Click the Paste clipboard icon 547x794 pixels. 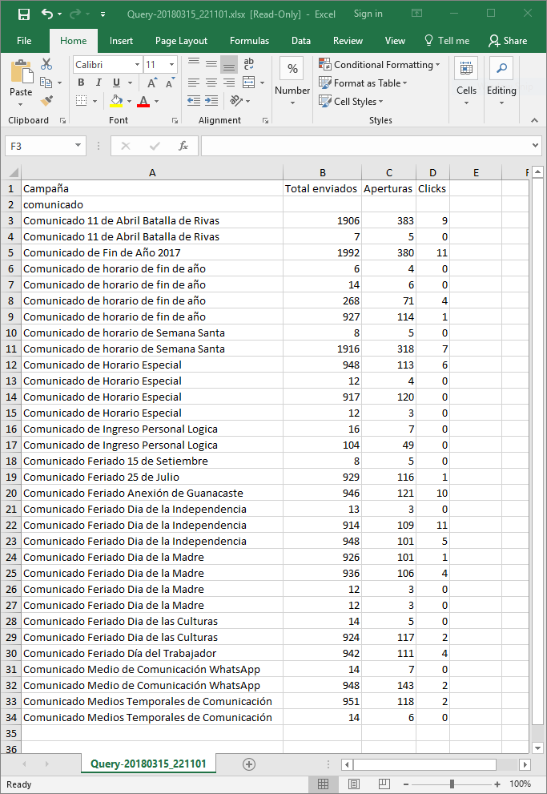pyautogui.click(x=21, y=72)
